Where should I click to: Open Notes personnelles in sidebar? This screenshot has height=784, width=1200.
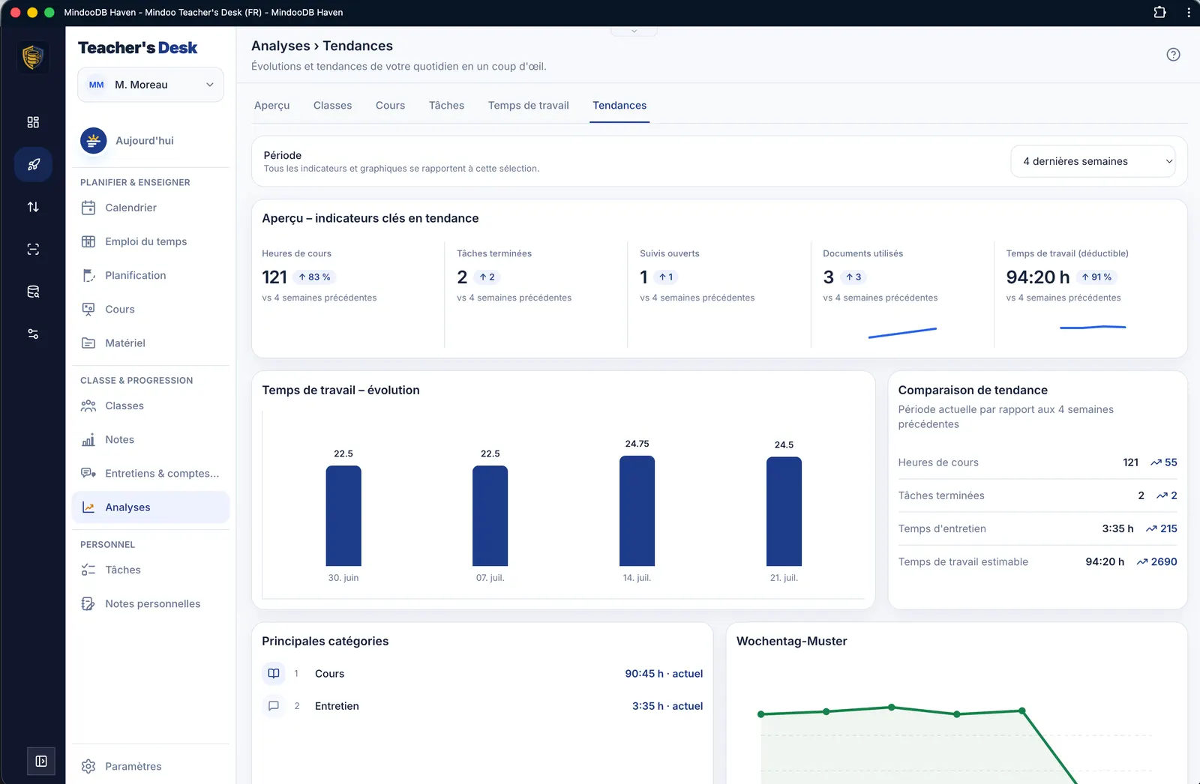151,604
